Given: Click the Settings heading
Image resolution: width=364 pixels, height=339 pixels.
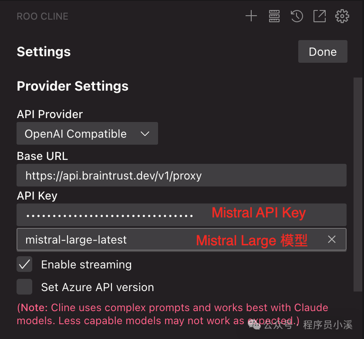Looking at the screenshot, I should pyautogui.click(x=44, y=51).
